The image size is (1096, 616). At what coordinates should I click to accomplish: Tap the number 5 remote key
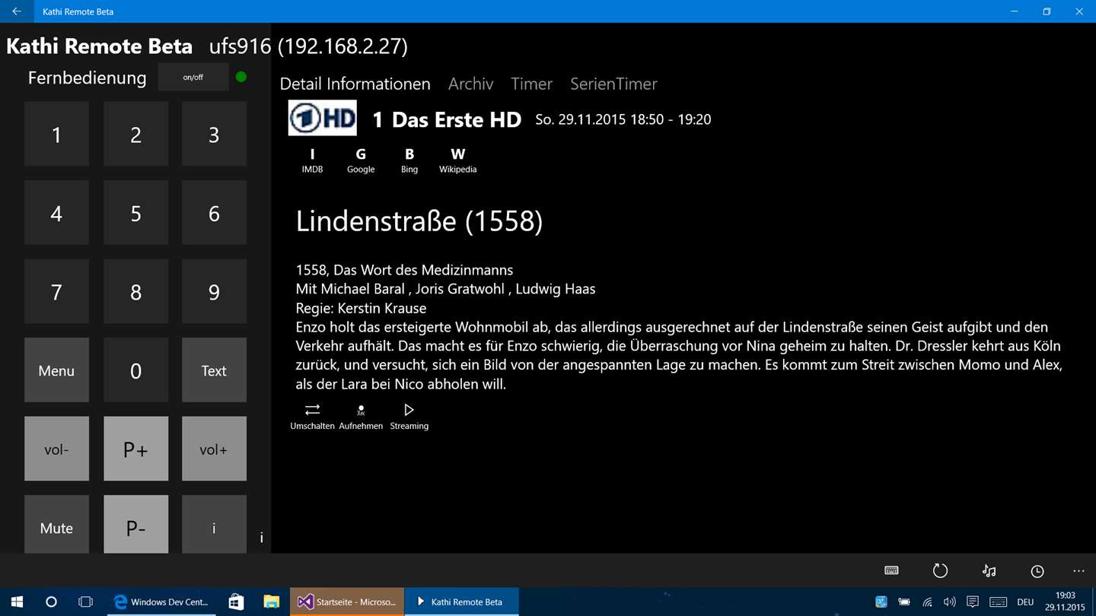(135, 213)
